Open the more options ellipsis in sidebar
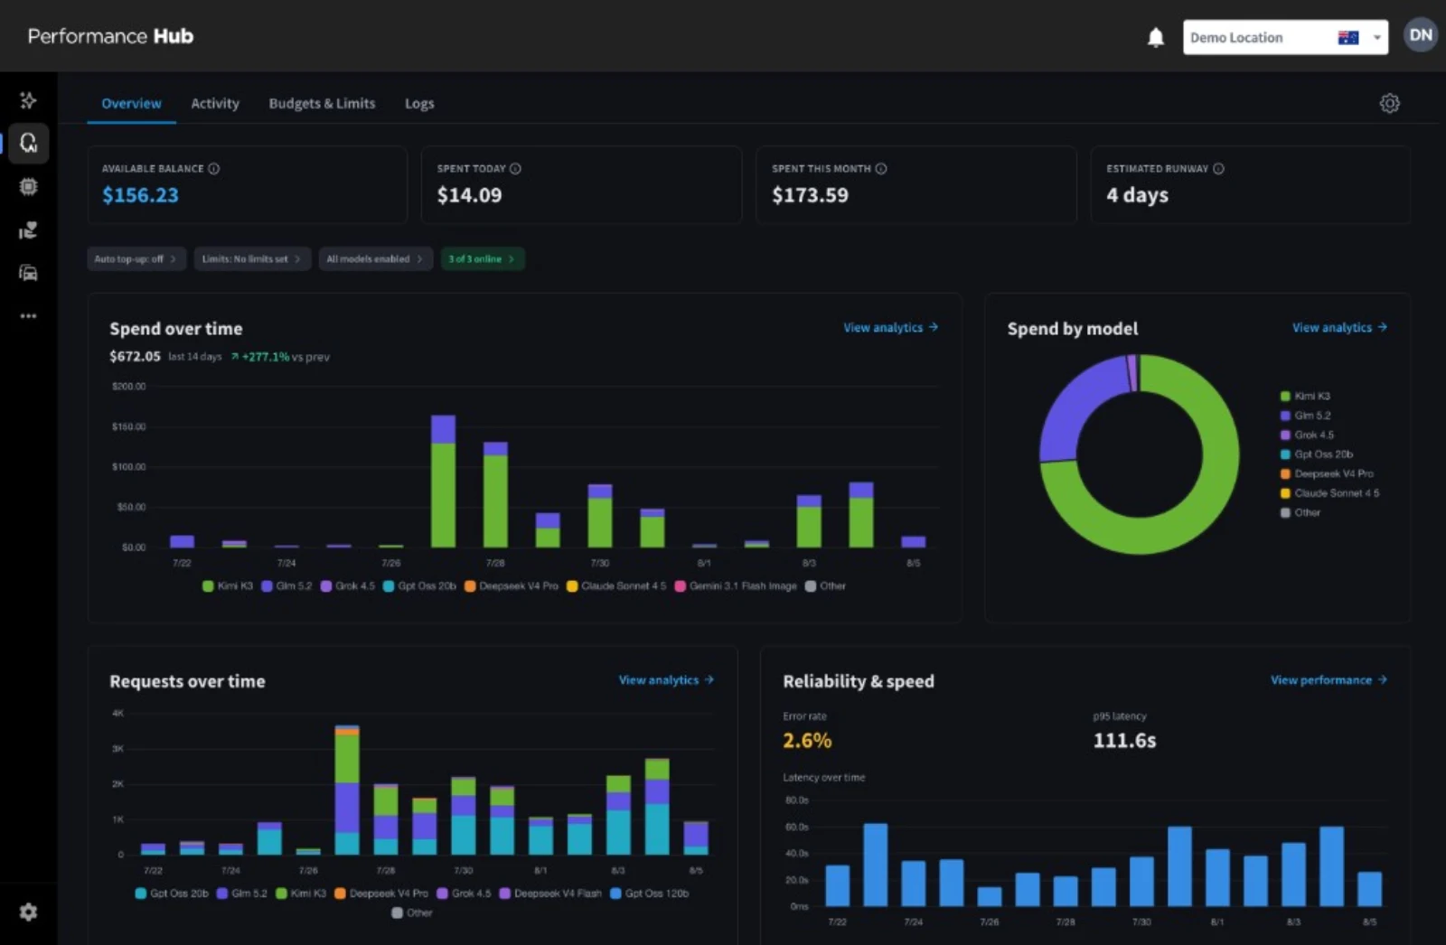 pyautogui.click(x=28, y=316)
